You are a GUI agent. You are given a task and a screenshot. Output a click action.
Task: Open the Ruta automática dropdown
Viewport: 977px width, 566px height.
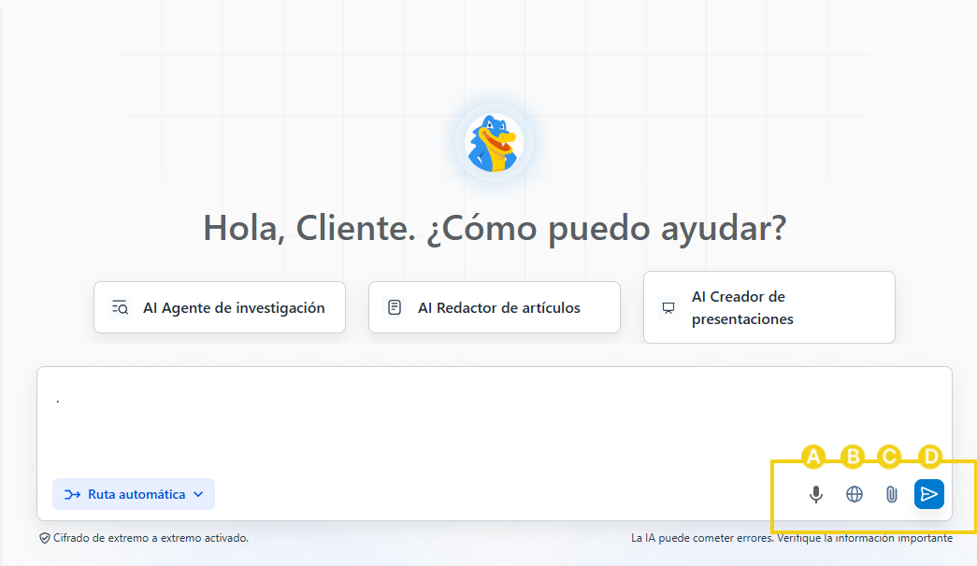pyautogui.click(x=134, y=494)
